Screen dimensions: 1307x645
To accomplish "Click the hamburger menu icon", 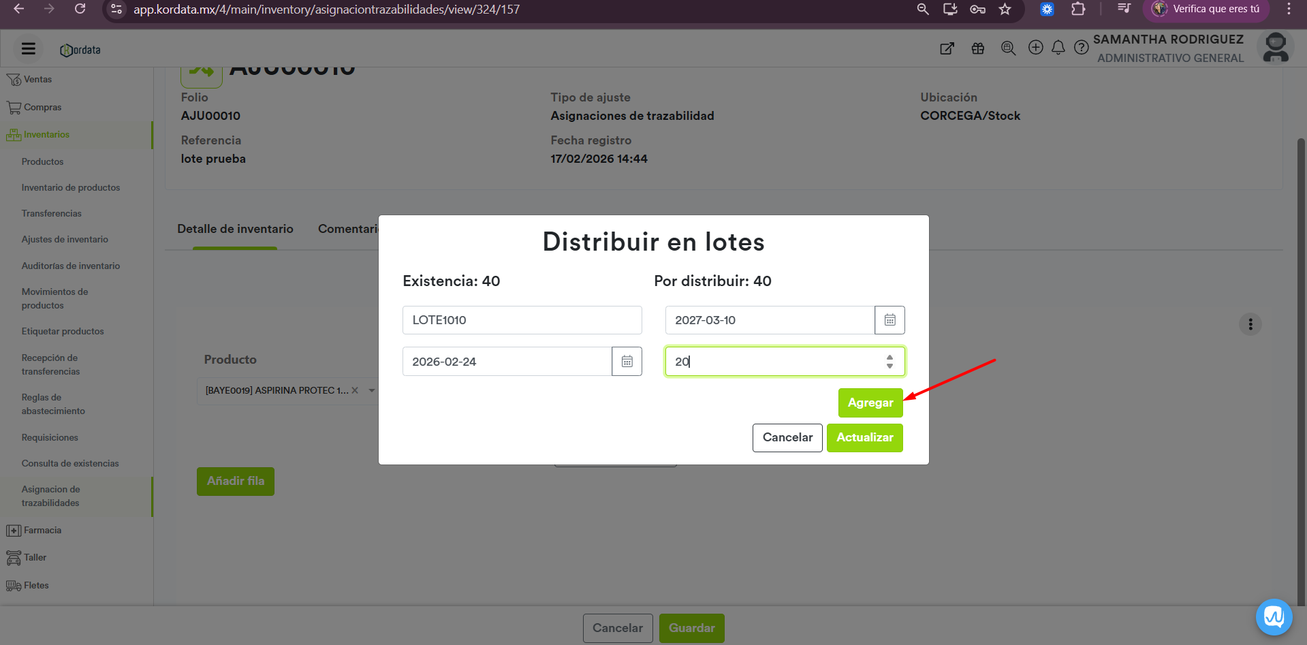I will tap(29, 48).
